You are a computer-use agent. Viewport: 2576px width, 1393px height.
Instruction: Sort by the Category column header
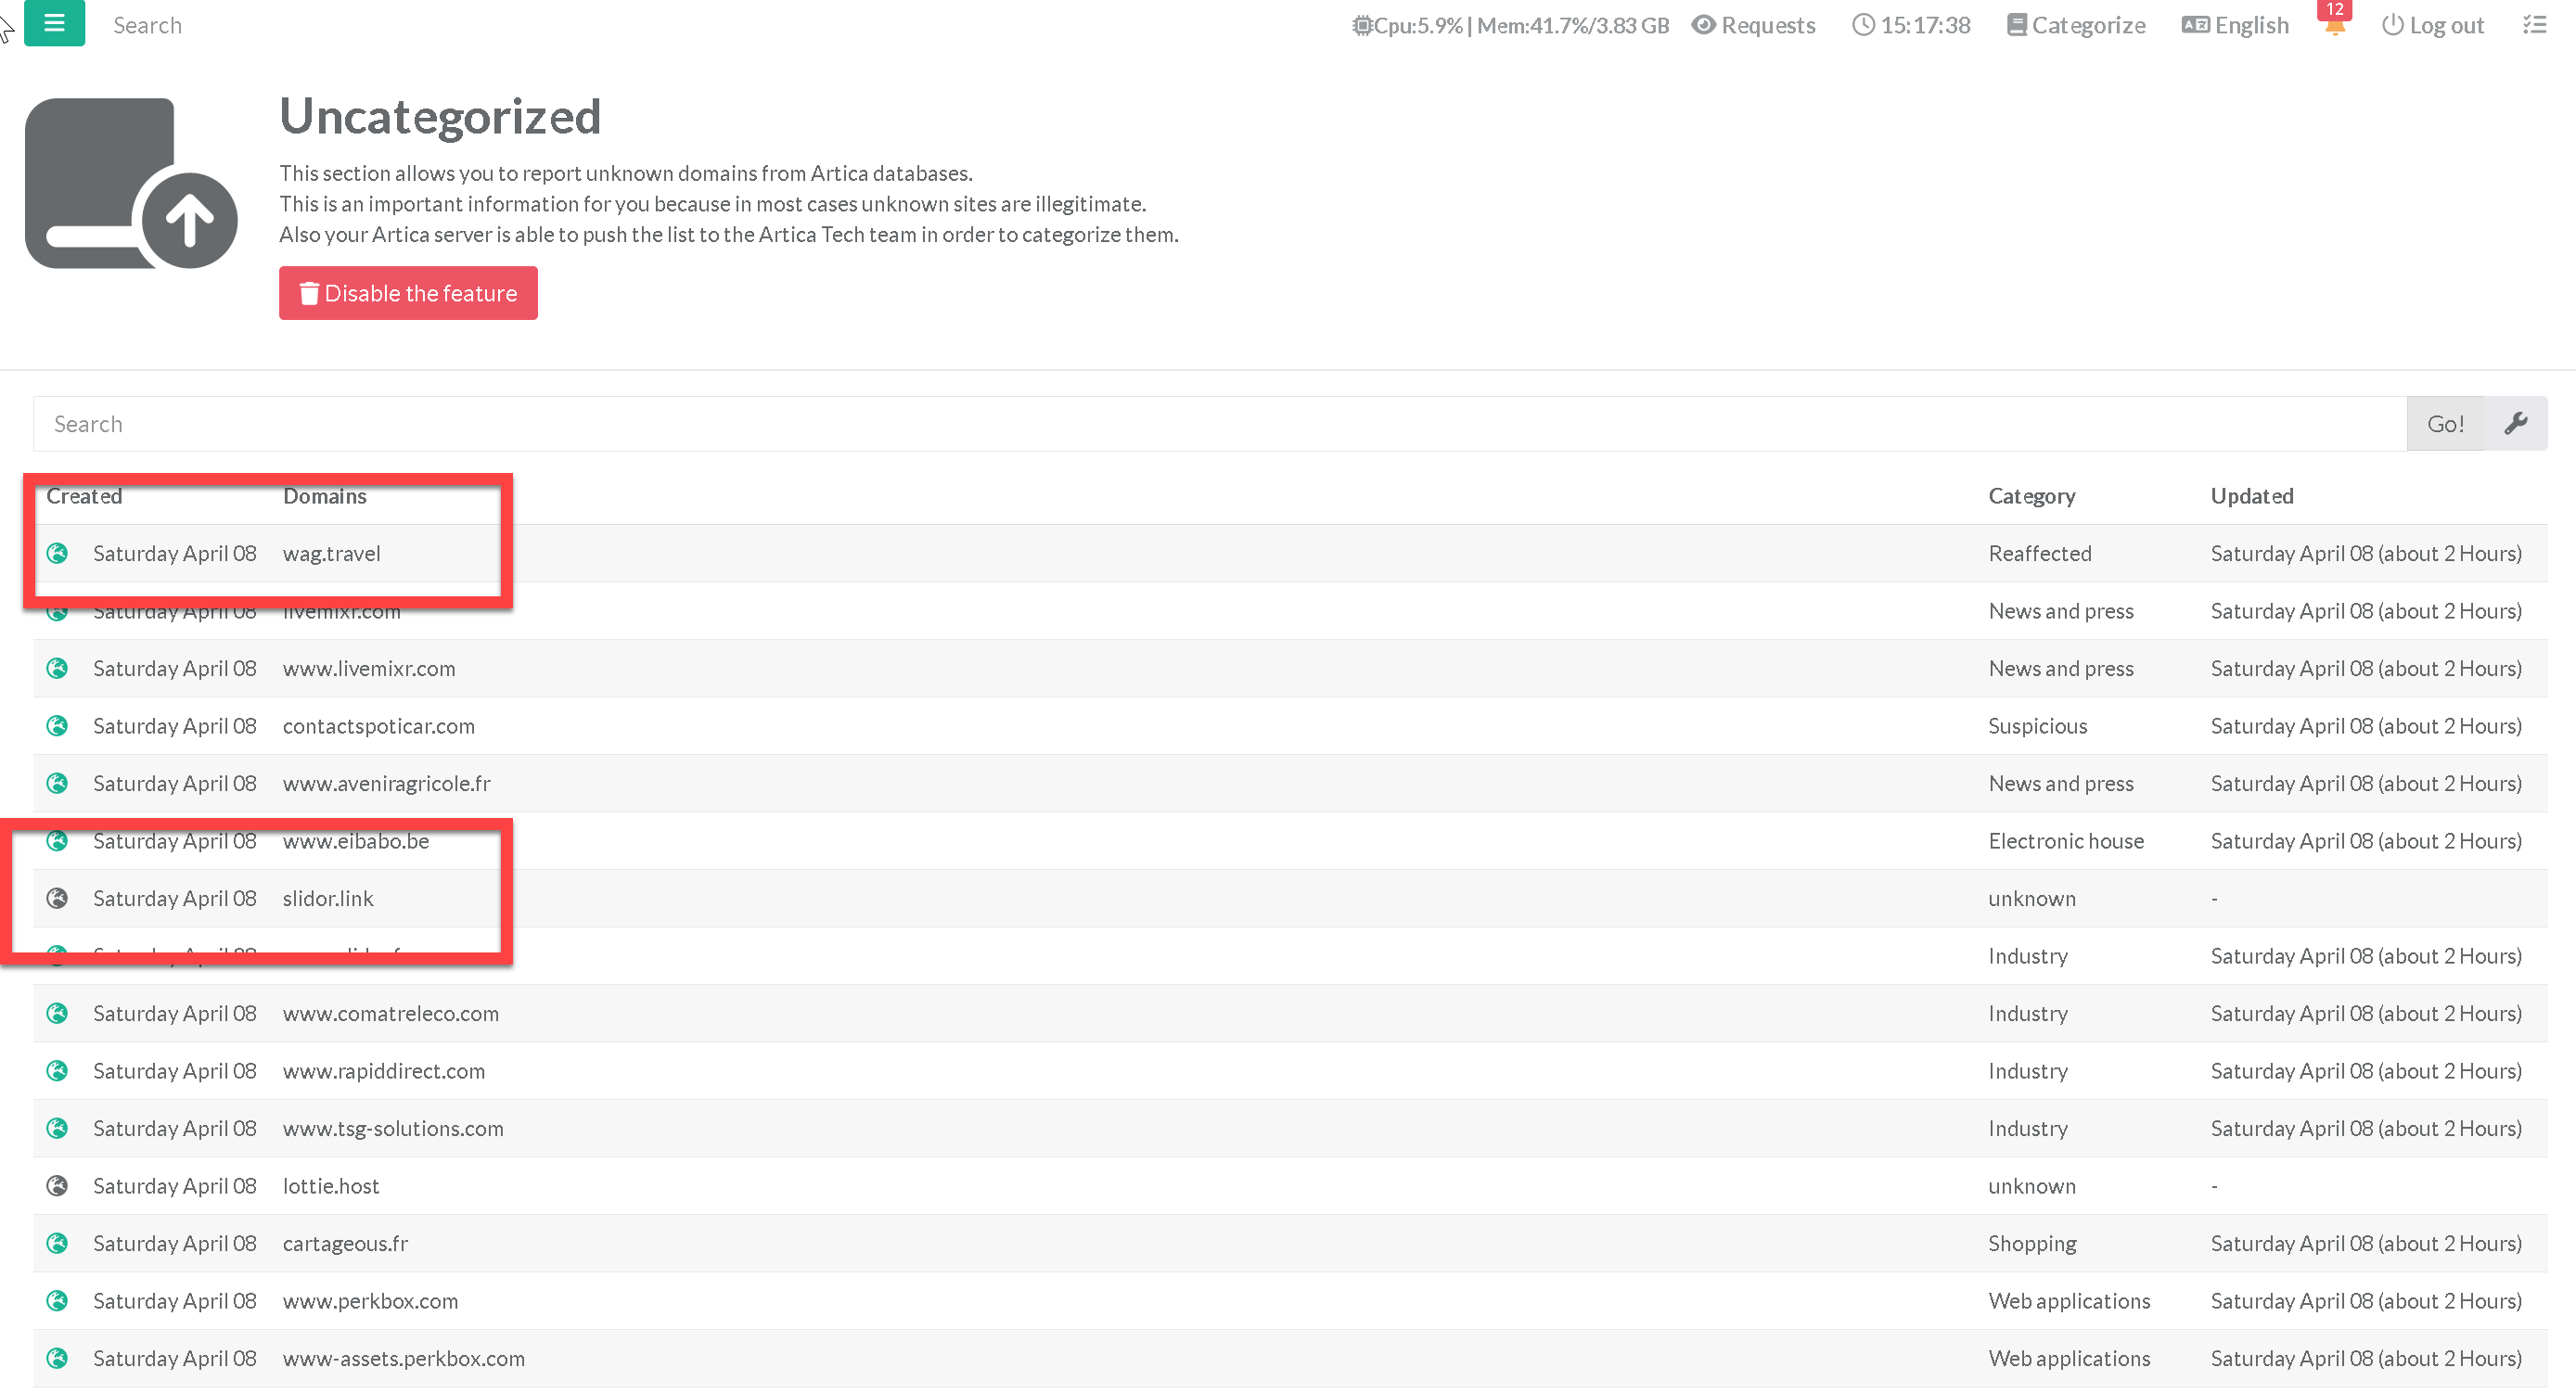pyautogui.click(x=2031, y=496)
